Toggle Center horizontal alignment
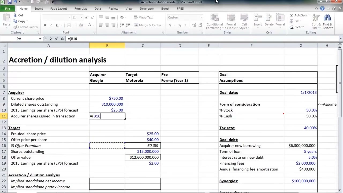This screenshot has width=343, height=193. [107, 25]
